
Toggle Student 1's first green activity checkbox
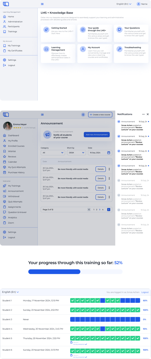72,301
